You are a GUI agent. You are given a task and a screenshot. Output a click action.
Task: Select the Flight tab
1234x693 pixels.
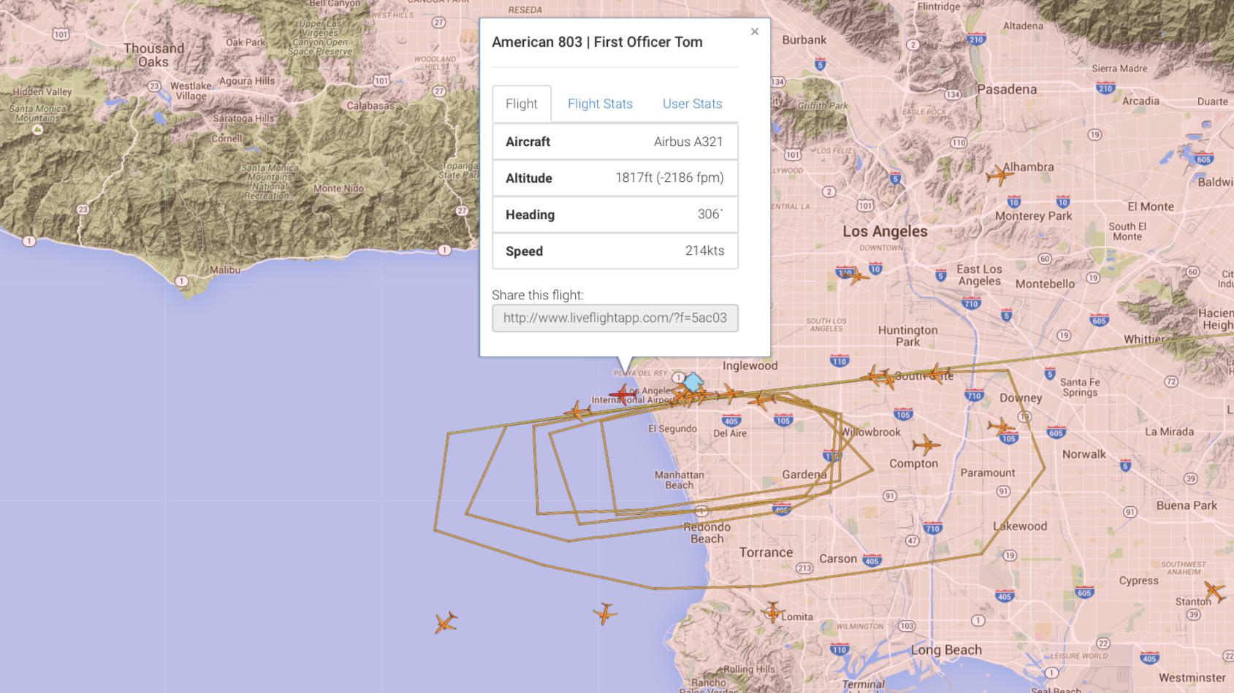522,104
